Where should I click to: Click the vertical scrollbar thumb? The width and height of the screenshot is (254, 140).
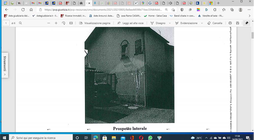coord(252,35)
